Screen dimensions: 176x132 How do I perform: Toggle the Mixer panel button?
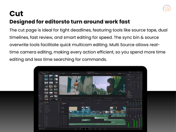(130, 72)
